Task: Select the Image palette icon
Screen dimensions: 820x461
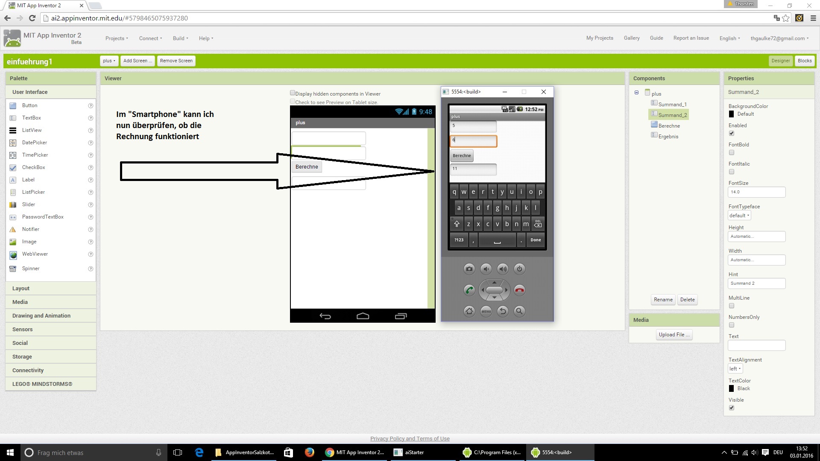Action: [13, 242]
